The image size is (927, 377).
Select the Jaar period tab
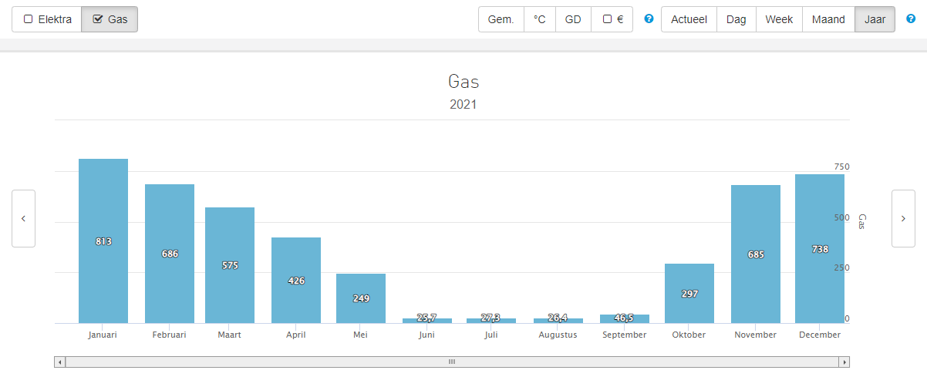tap(875, 19)
